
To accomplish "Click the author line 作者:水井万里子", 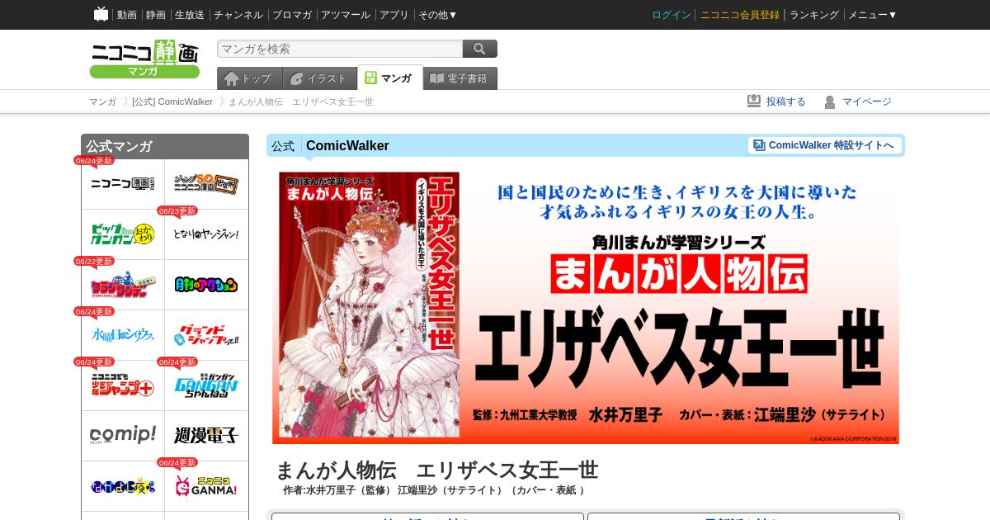I will coord(434,490).
